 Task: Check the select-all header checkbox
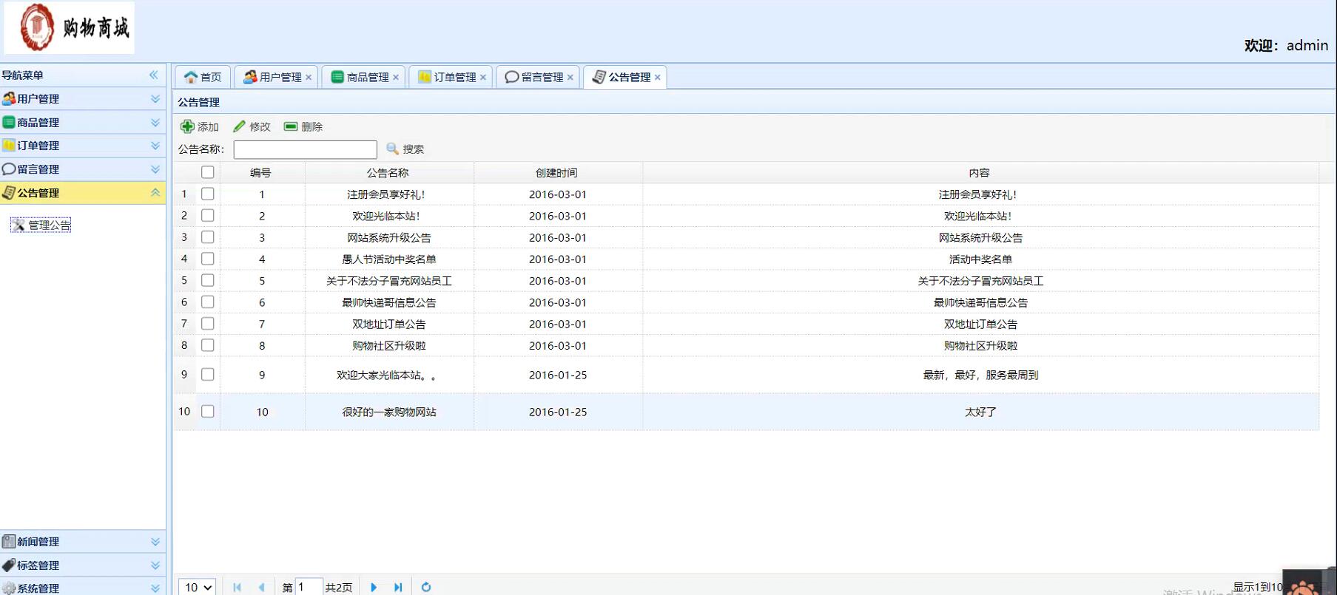point(208,172)
